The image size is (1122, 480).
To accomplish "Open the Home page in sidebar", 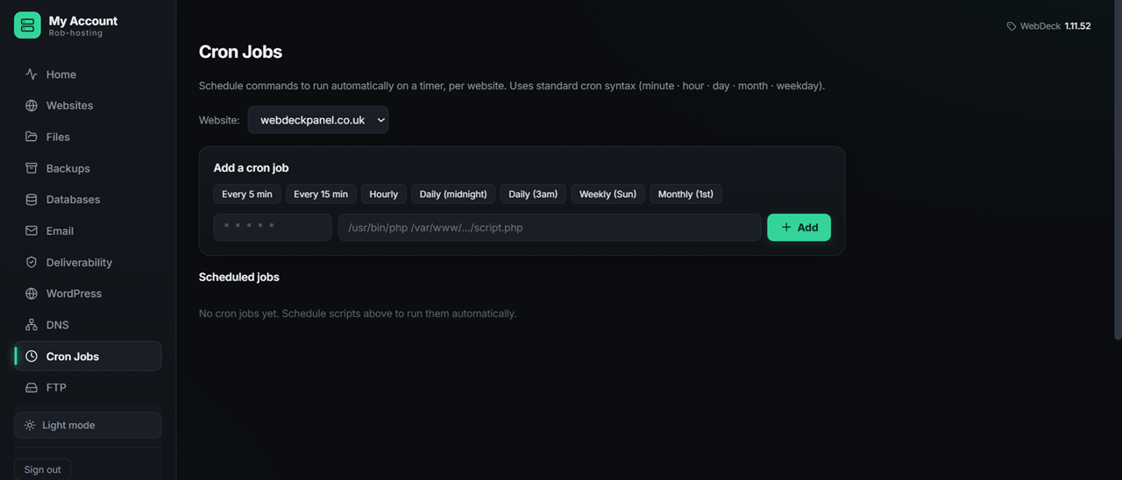I will pyautogui.click(x=88, y=74).
